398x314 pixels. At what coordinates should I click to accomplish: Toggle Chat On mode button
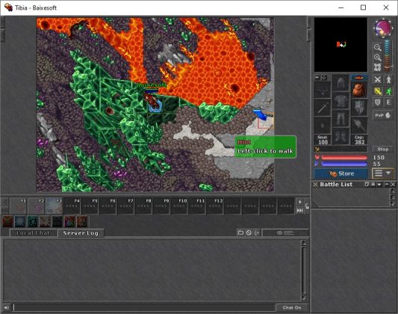click(292, 308)
